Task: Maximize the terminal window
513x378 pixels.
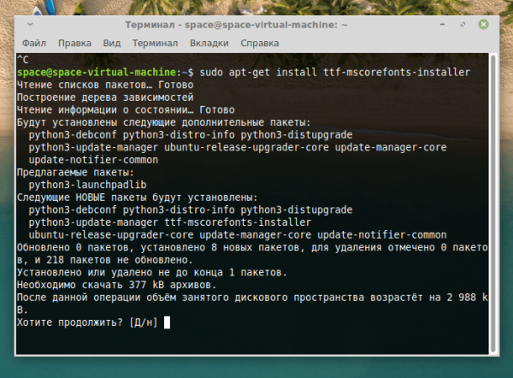Action: point(463,25)
